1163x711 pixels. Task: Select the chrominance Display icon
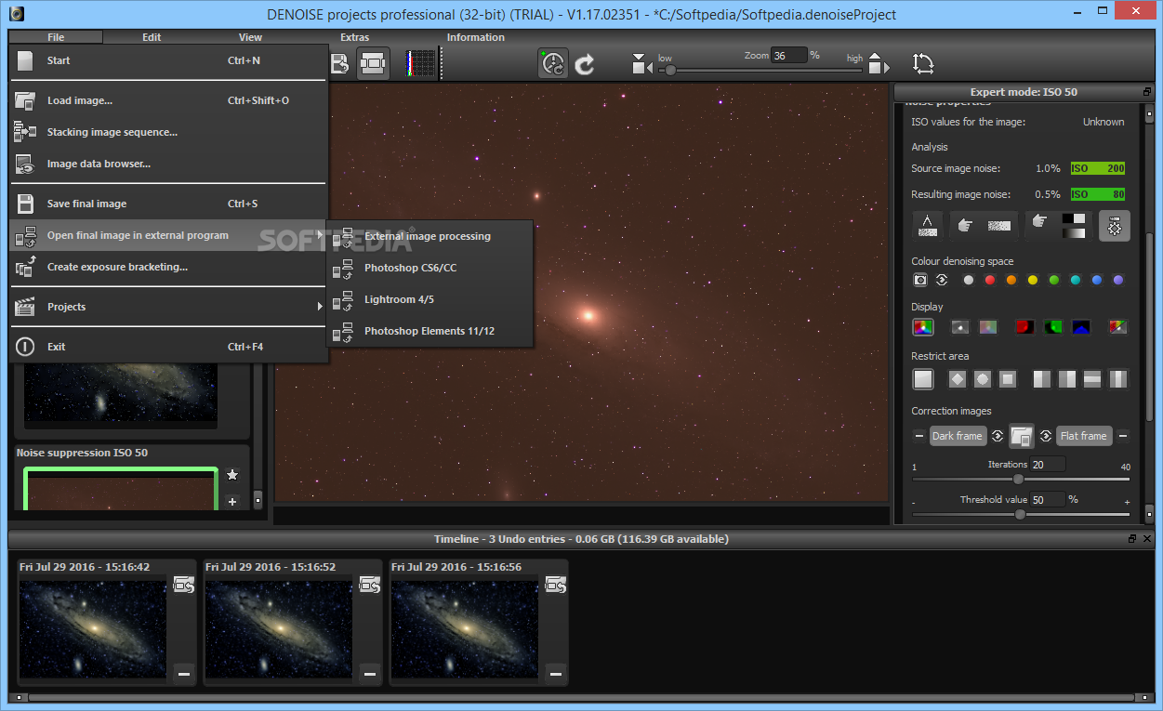coord(987,326)
